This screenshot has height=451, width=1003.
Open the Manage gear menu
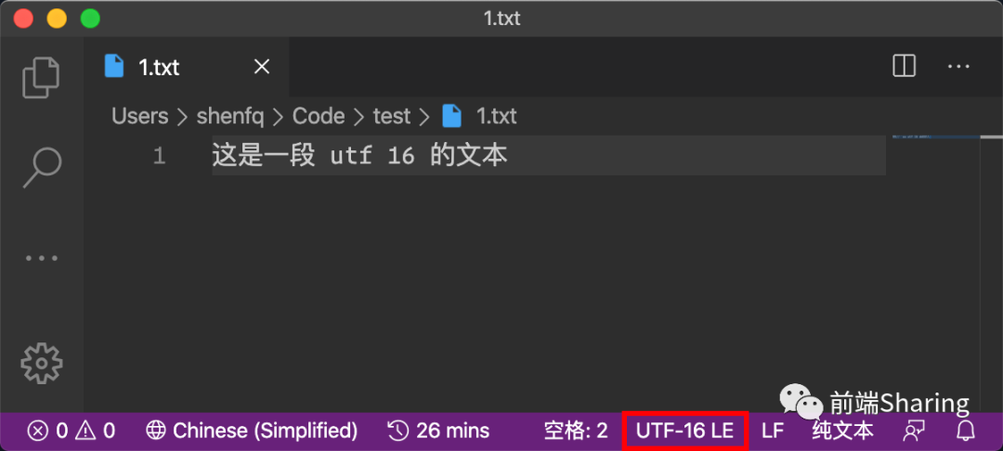pos(41,363)
